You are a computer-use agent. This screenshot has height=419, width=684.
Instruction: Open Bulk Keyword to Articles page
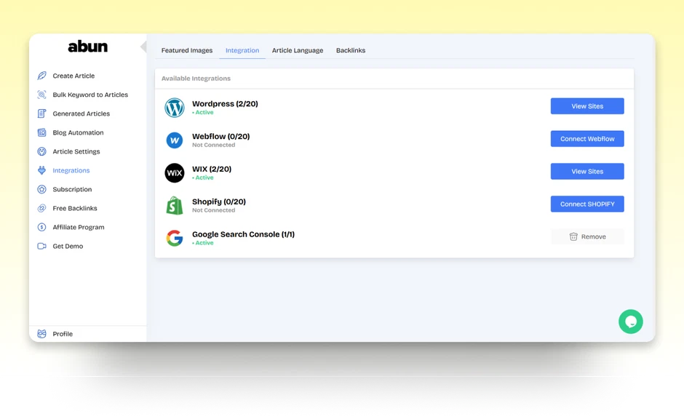point(90,95)
